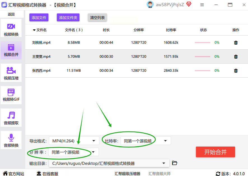Click the 清空列表 clear list button
The image size is (248, 176).
pos(97,18)
